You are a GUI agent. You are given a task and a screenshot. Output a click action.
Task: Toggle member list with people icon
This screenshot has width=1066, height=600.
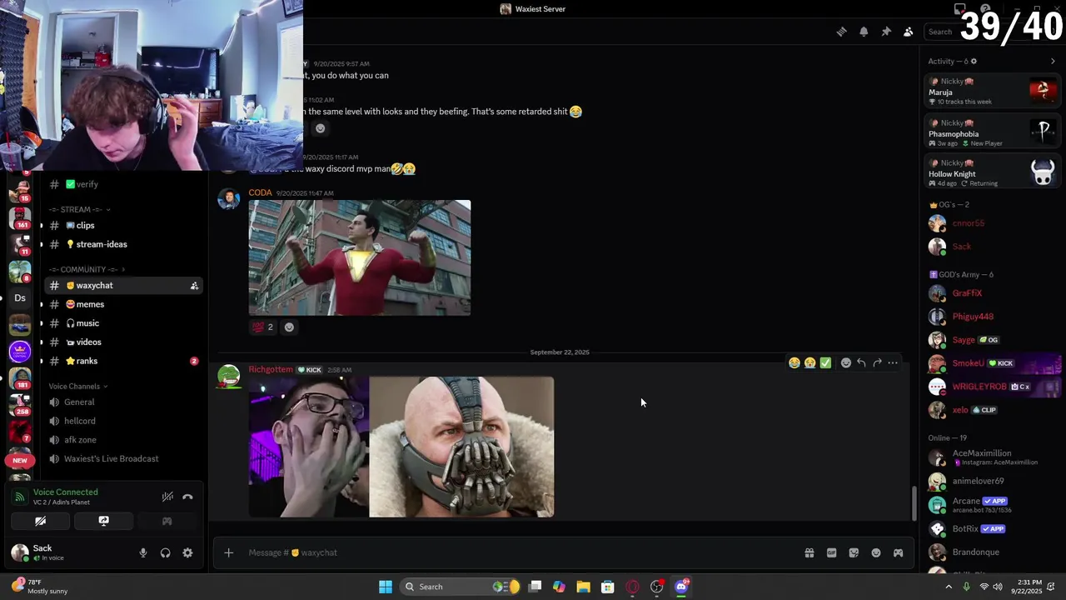pyautogui.click(x=909, y=32)
